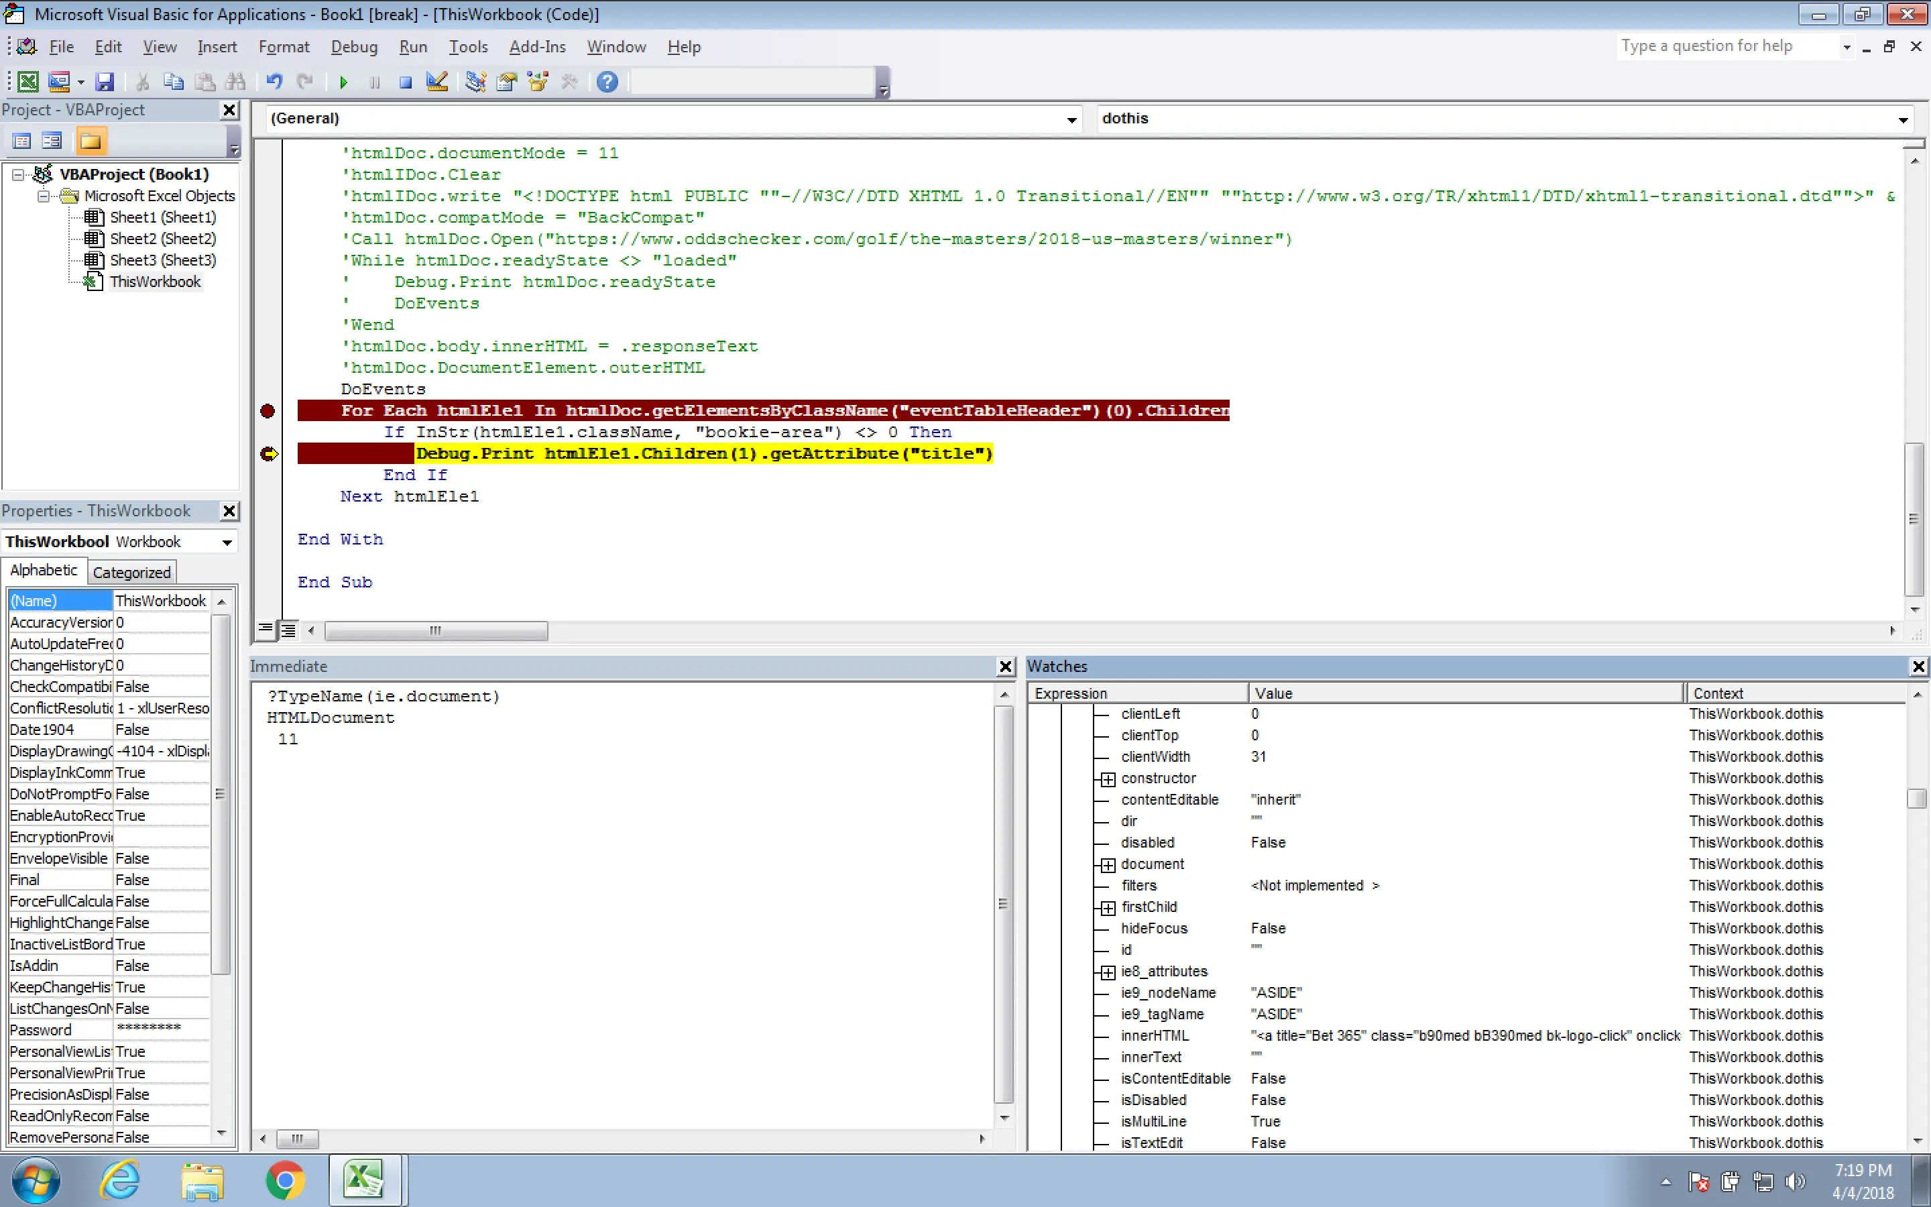Click the Run Sub (Continue) play icon
The image size is (1931, 1207).
tap(344, 82)
